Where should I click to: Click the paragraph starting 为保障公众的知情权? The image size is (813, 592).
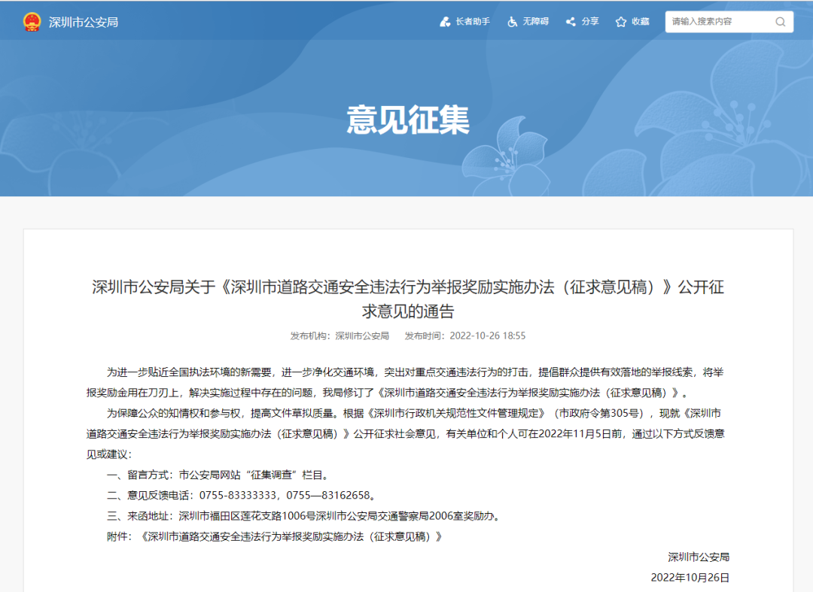pos(405,434)
